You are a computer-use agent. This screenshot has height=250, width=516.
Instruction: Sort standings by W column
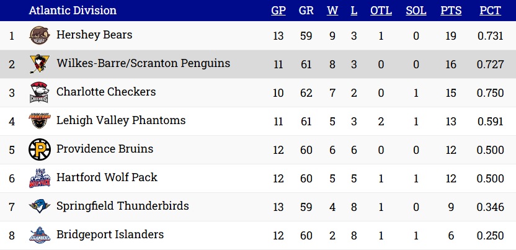tap(332, 11)
